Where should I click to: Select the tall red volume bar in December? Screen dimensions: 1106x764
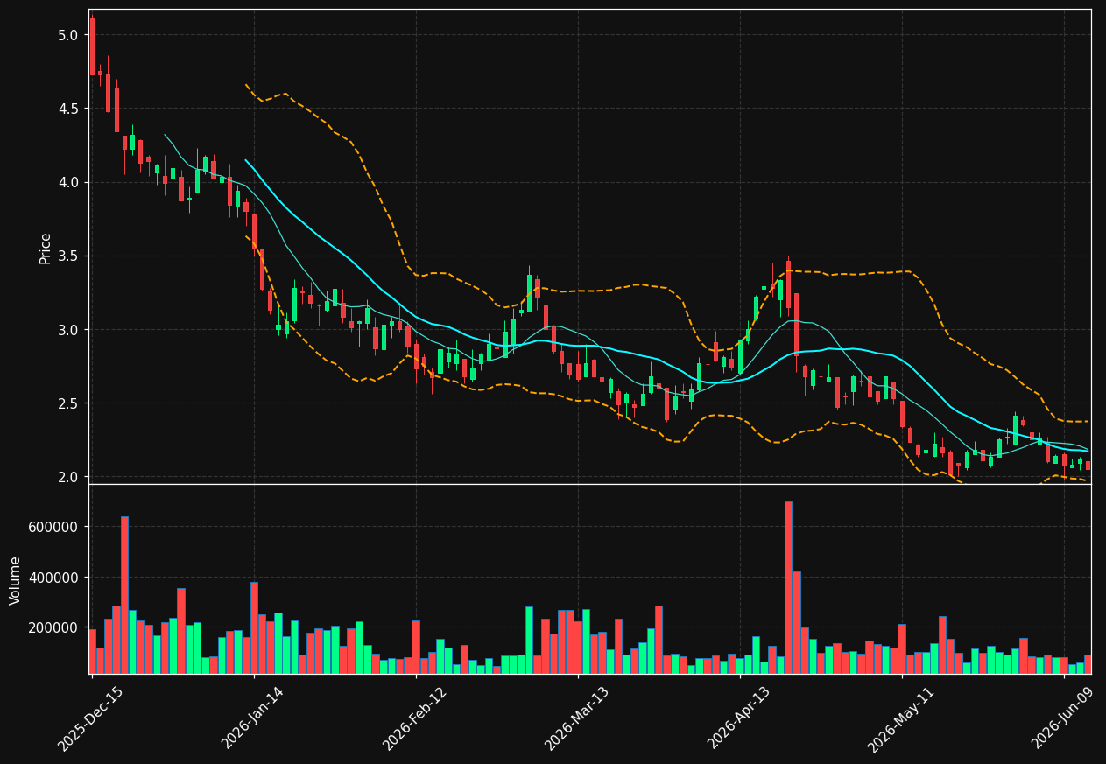point(124,595)
